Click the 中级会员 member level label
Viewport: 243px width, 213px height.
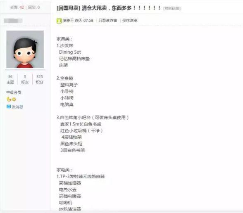tap(14, 92)
